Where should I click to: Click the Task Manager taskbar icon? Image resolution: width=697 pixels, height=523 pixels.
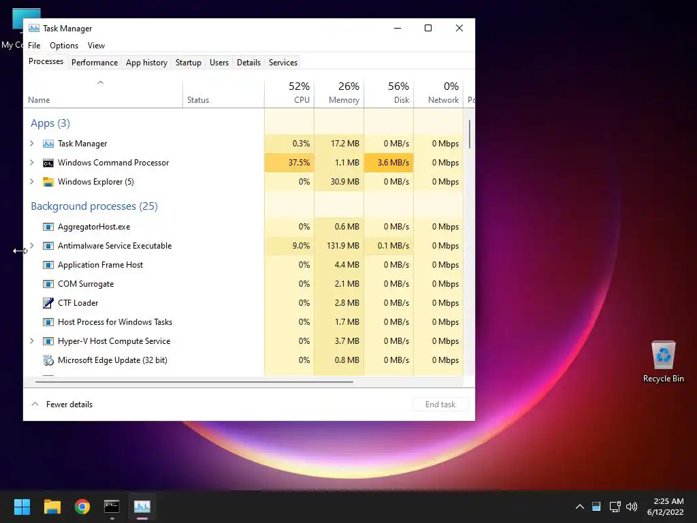click(142, 507)
